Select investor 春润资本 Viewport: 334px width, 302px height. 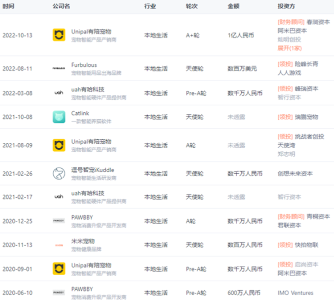(318, 22)
